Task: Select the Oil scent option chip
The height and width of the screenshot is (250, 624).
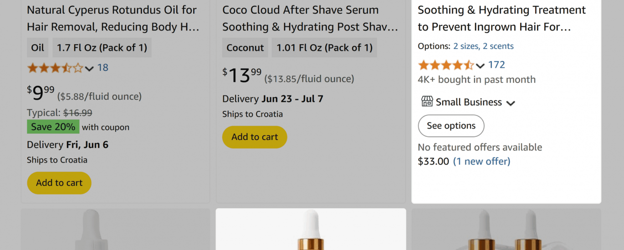Action: tap(38, 48)
